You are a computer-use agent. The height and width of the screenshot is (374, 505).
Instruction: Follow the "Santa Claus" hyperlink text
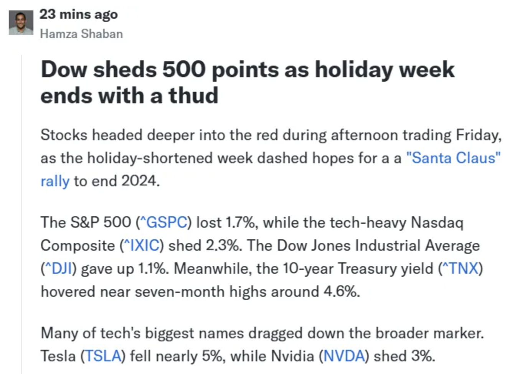(453, 158)
